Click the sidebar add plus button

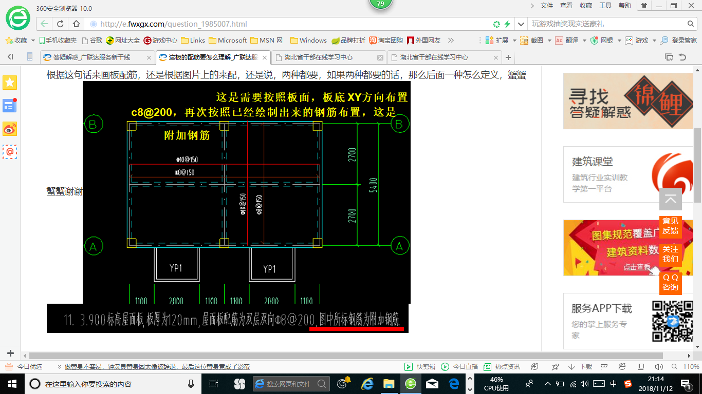10,353
